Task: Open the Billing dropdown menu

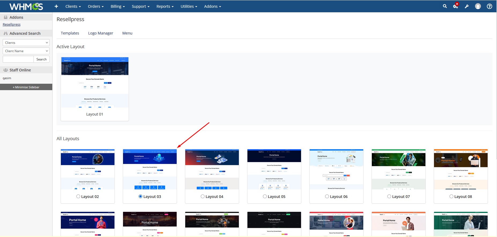Action: pyautogui.click(x=118, y=6)
